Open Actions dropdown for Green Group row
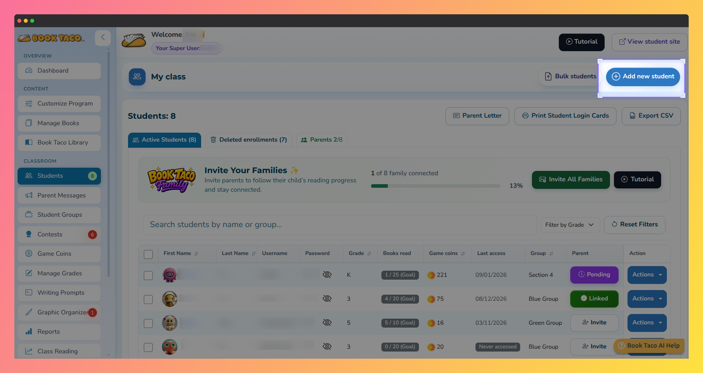Image resolution: width=703 pixels, height=373 pixels. point(647,323)
